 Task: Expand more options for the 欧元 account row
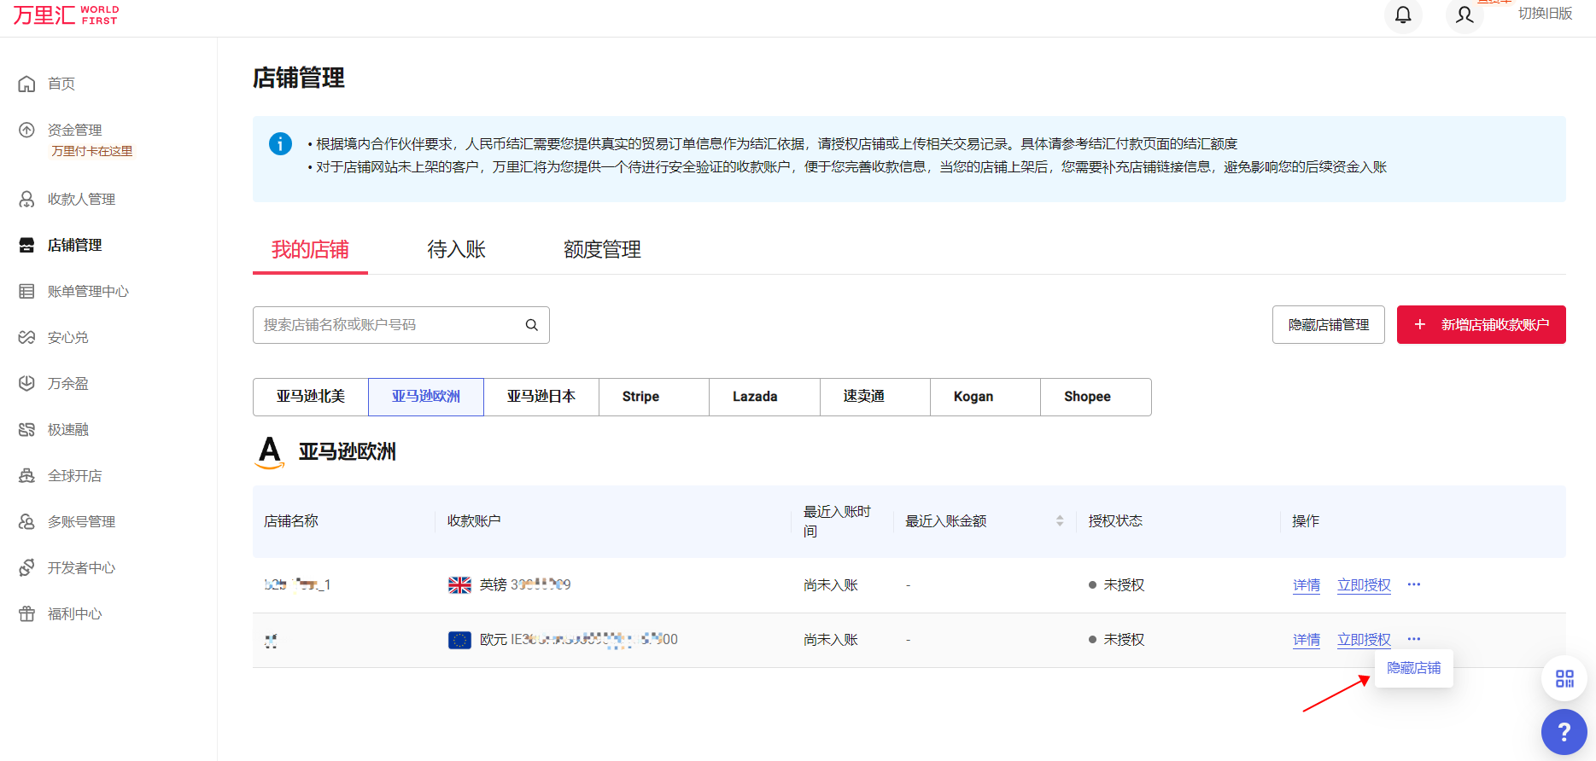tap(1414, 639)
